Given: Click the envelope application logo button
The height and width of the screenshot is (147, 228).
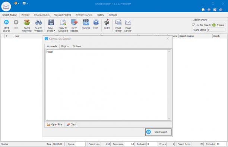Looking at the screenshot, I should [6, 6].
